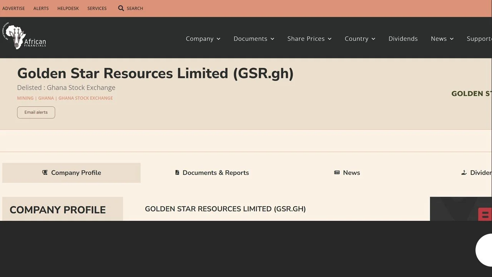This screenshot has height=277, width=492.
Task: Expand the Documents menu chevron
Action: click(272, 39)
